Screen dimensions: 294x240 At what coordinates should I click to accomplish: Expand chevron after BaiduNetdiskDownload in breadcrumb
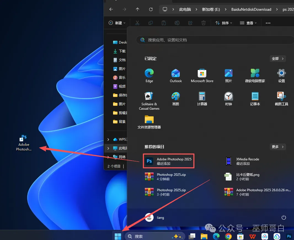pyautogui.click(x=277, y=9)
